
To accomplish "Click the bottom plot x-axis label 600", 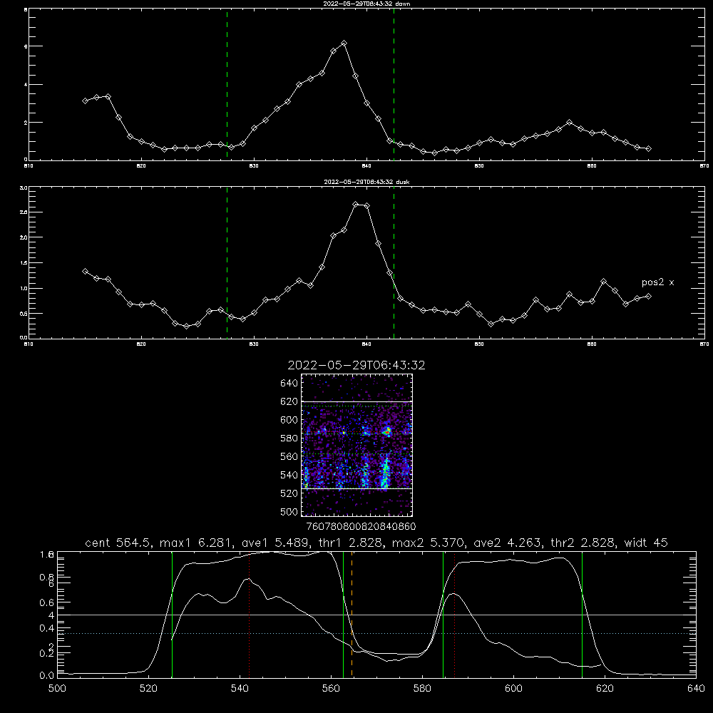I will pyautogui.click(x=514, y=689).
